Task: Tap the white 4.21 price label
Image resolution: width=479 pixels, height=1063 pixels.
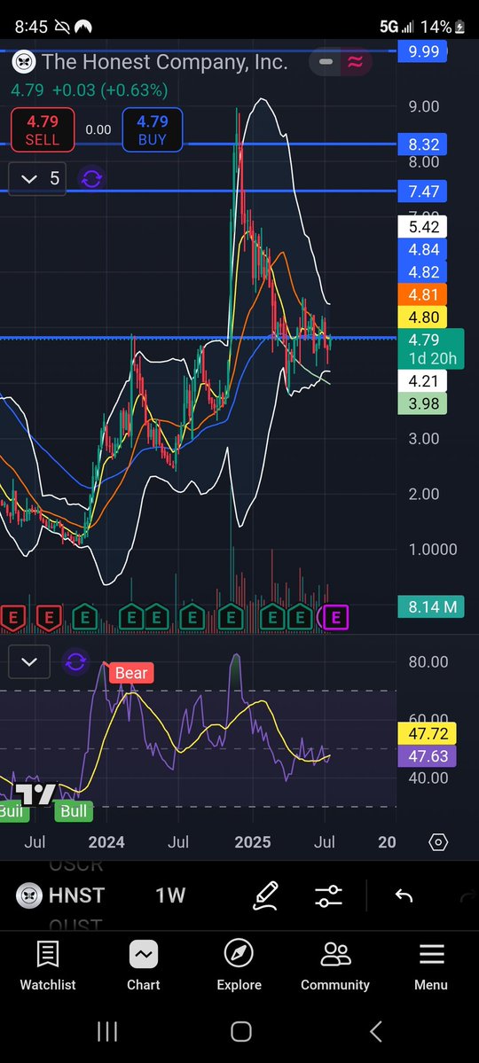Action: tap(423, 381)
